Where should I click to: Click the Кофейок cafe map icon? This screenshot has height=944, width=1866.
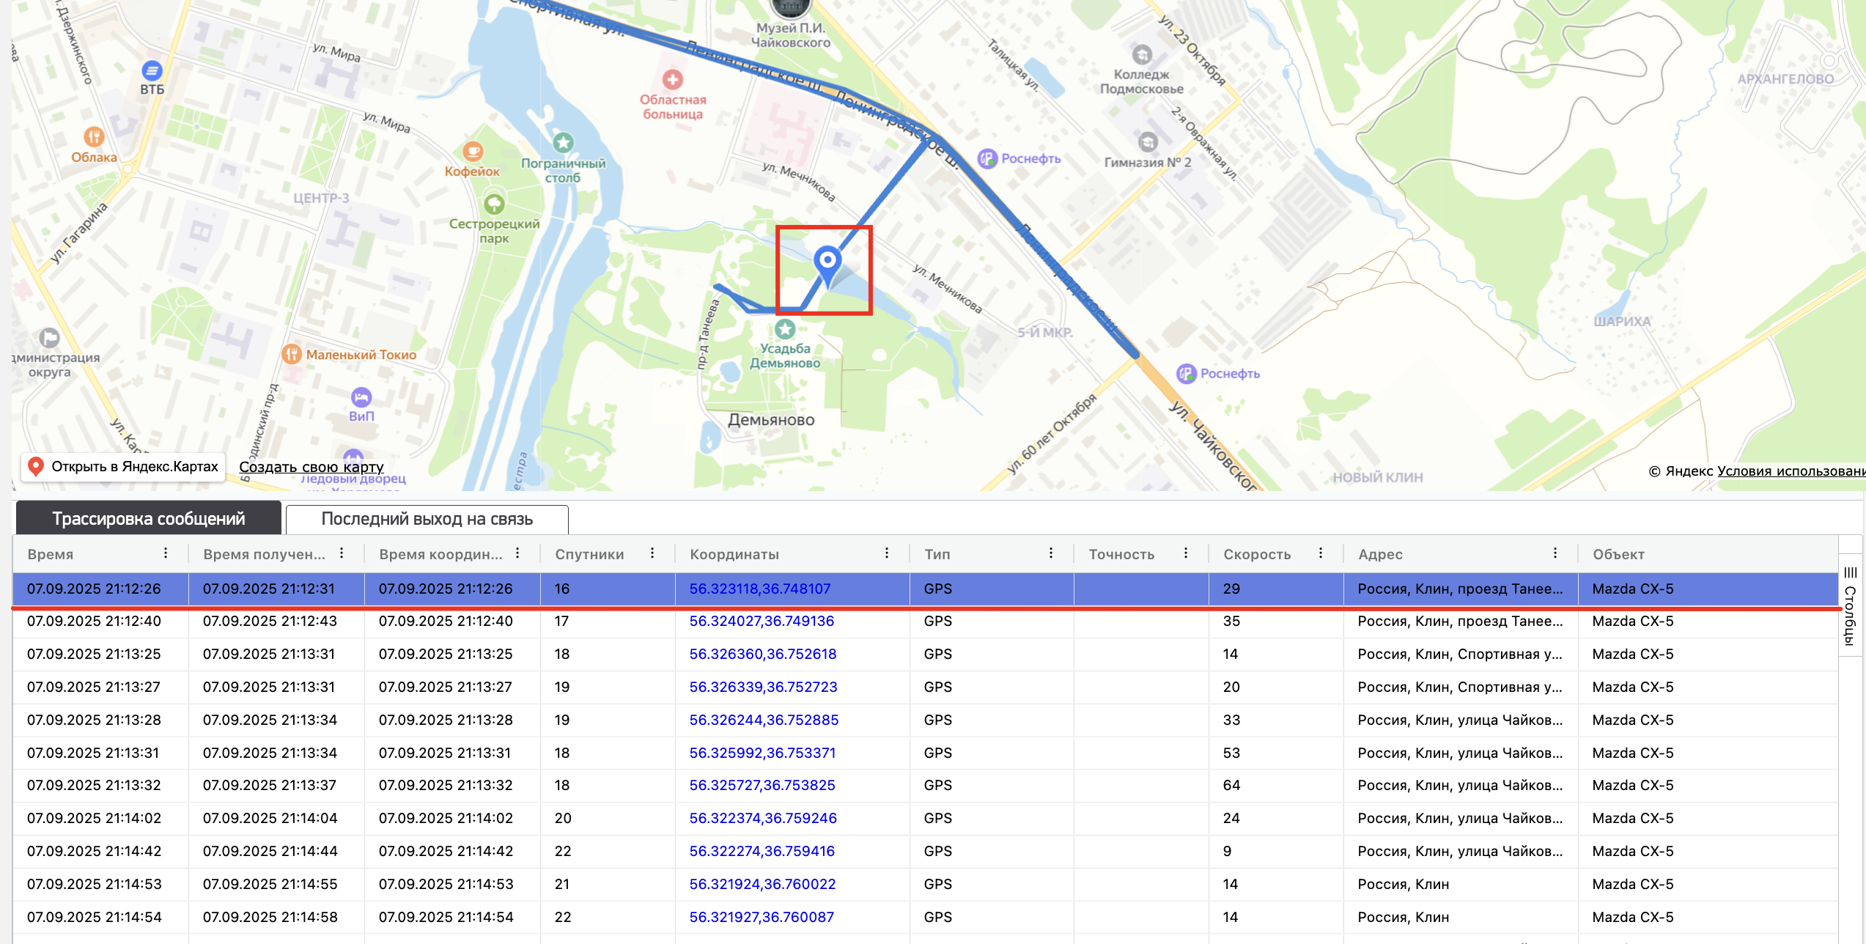(473, 152)
